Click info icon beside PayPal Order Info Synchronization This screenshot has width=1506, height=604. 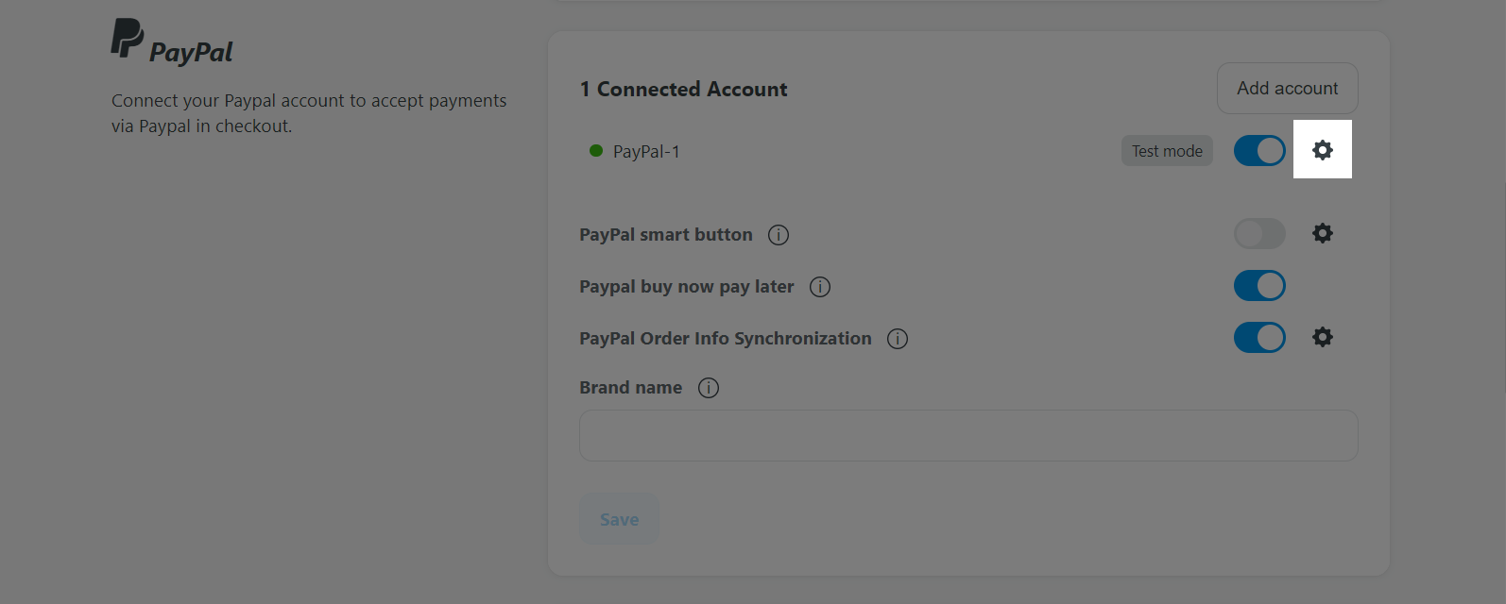tap(898, 339)
